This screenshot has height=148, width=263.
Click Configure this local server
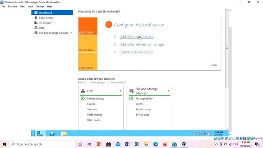(139, 25)
